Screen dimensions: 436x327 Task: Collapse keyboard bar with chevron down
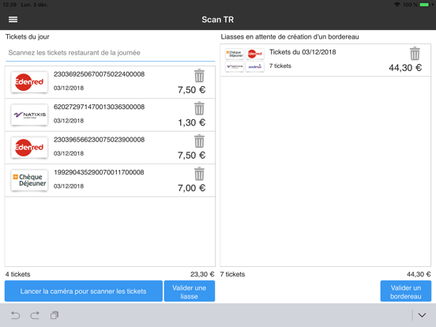[422, 315]
